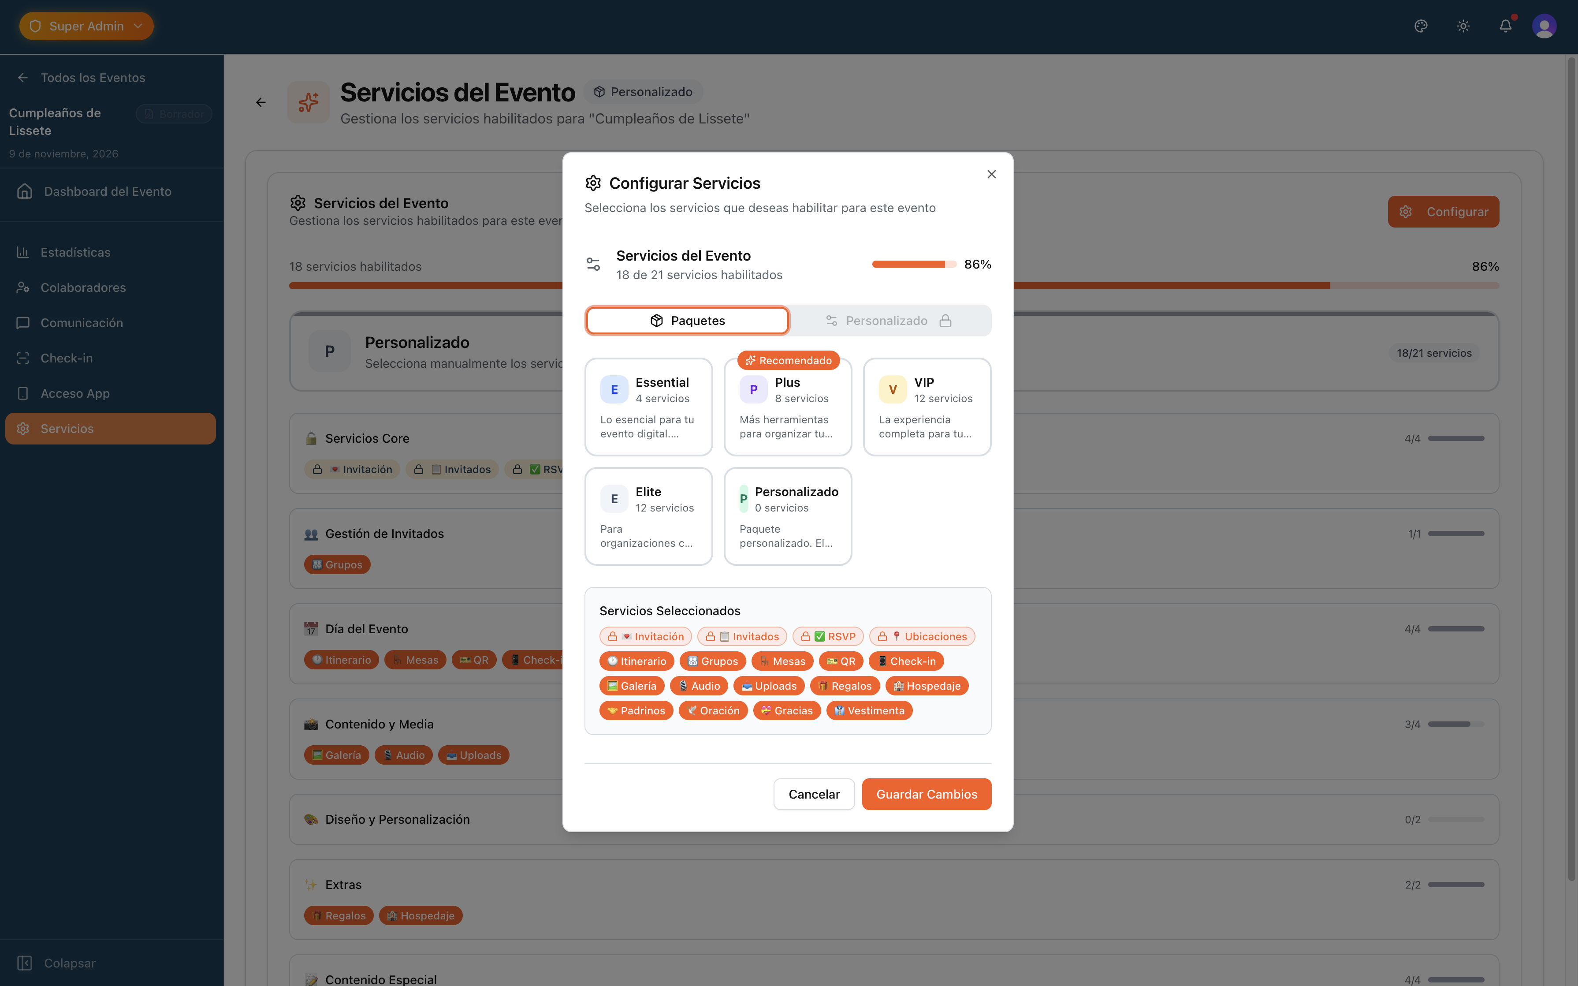Viewport: 1578px width, 986px height.
Task: Click background Regalos chip under Extras
Action: pyautogui.click(x=338, y=915)
